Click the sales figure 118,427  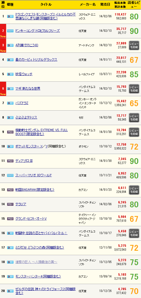pyautogui.click(x=120, y=14)
